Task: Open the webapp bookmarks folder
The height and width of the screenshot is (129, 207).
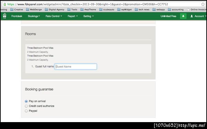Action: click(x=159, y=10)
